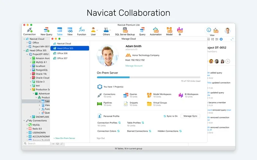Image resolution: width=257 pixels, height=160 pixels.
Task: Select Head Office 305 in Manage Cloud list
Action: pos(70,48)
